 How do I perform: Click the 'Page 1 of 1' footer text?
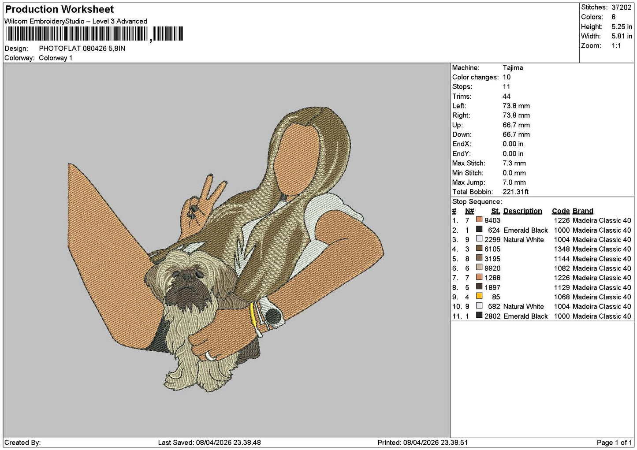point(614,443)
